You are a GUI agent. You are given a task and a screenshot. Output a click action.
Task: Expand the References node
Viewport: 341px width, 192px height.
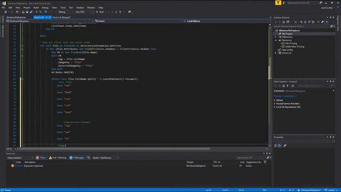275,37
